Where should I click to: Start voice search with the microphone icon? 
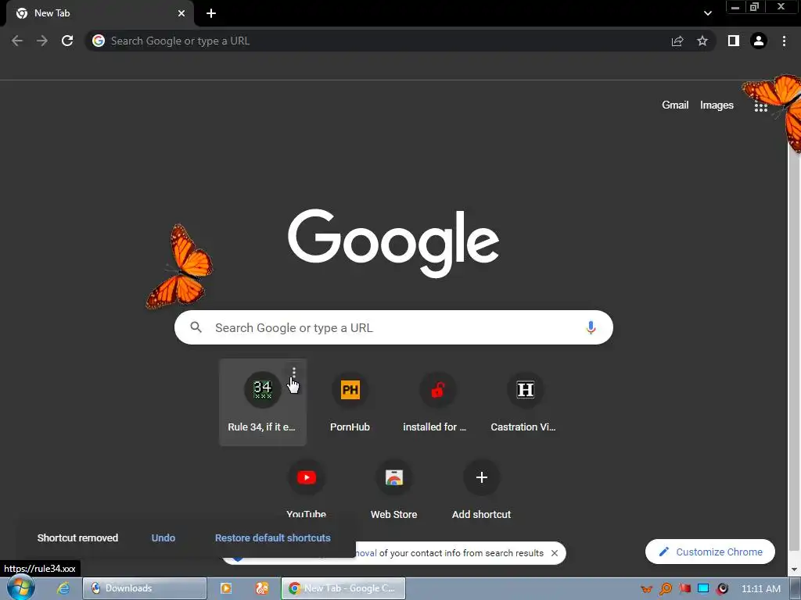click(x=591, y=327)
